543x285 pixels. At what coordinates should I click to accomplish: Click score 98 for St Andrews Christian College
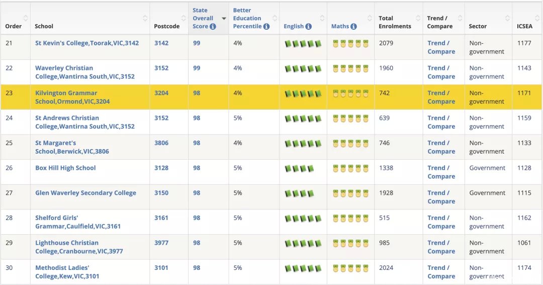point(197,118)
